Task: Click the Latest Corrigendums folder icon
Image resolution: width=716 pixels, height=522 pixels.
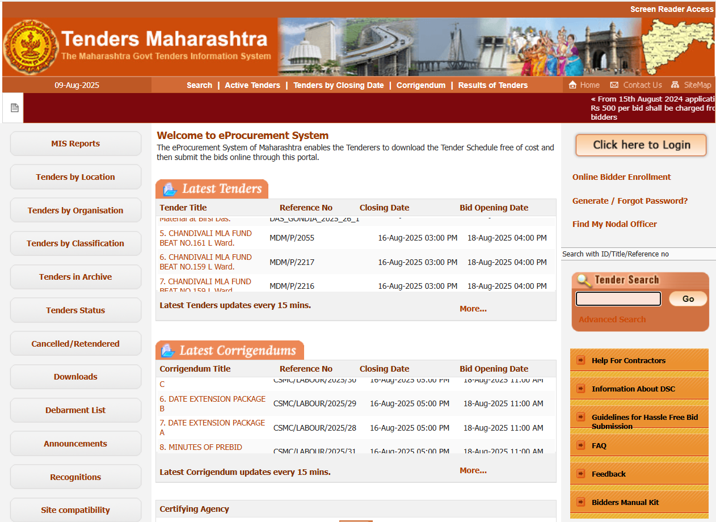Action: 169,351
